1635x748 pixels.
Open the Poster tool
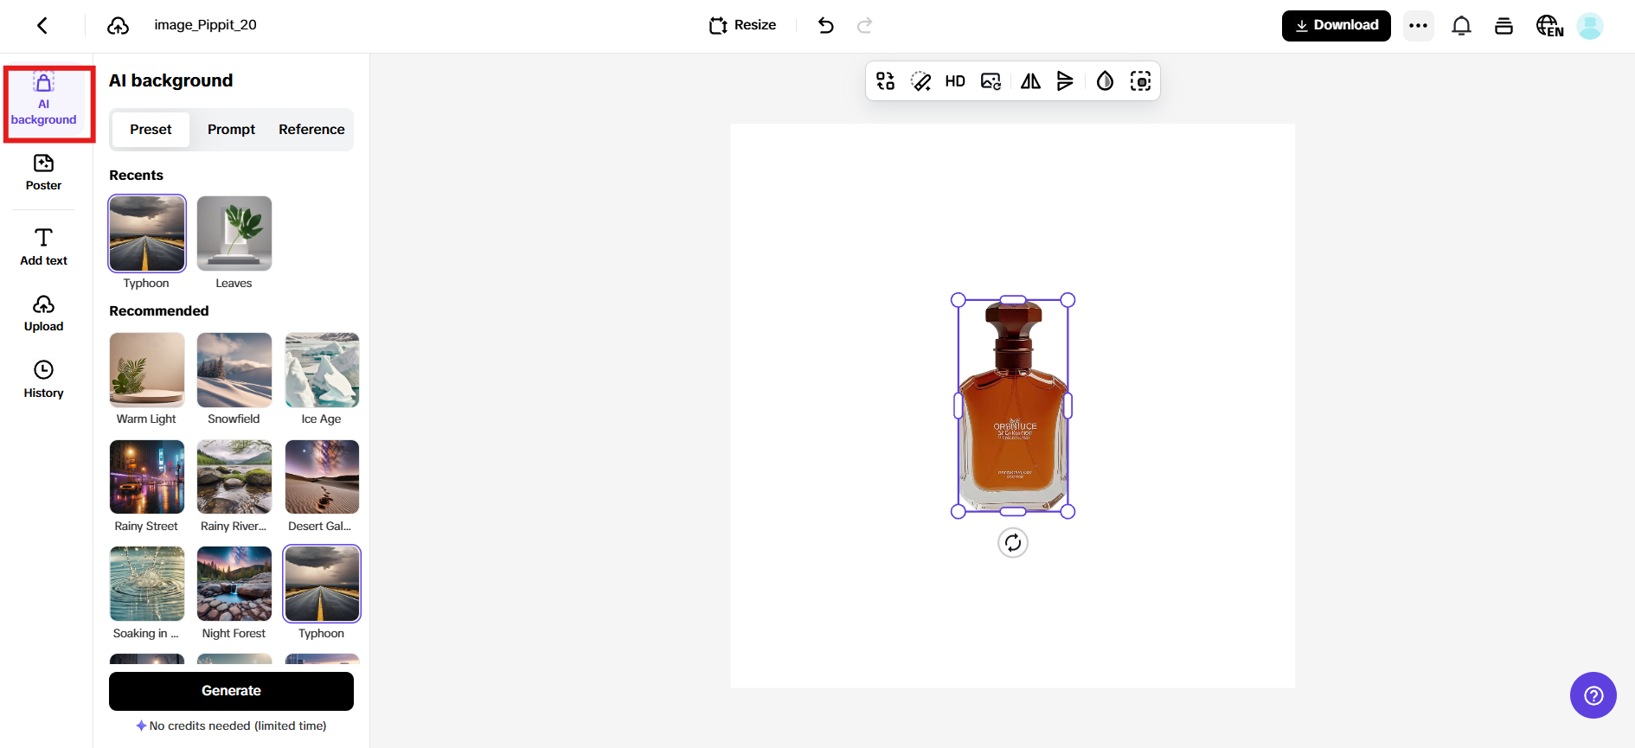(x=44, y=172)
